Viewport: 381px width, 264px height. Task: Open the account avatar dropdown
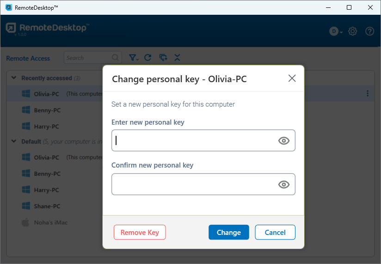336,31
